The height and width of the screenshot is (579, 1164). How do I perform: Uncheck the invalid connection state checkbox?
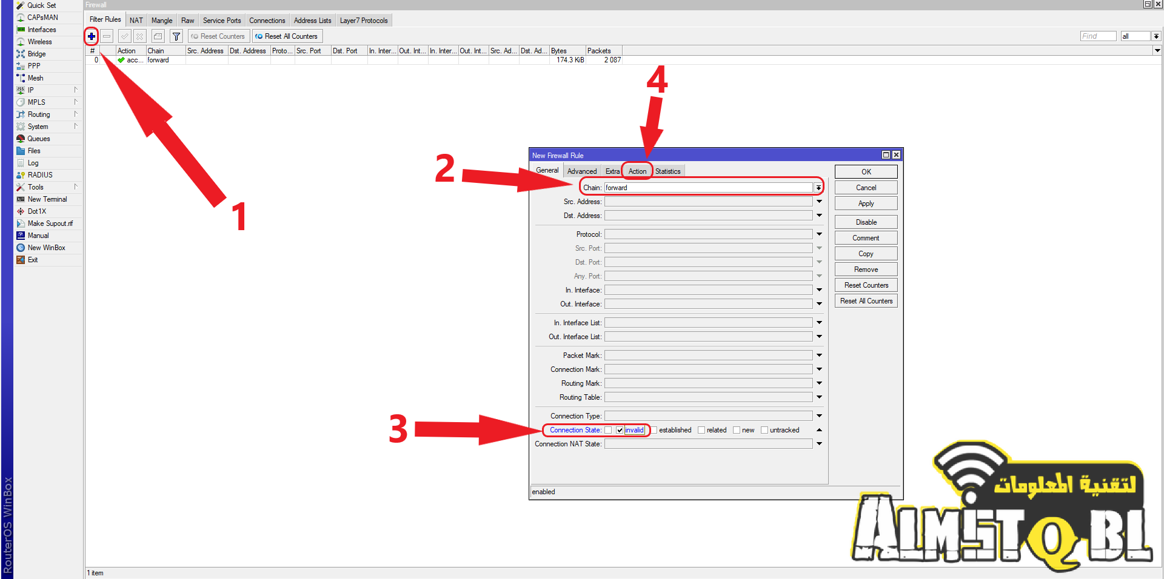pos(620,430)
